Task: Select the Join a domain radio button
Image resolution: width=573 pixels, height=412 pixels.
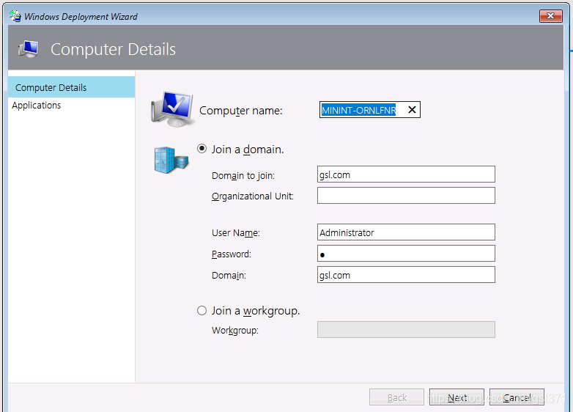Action: (202, 149)
